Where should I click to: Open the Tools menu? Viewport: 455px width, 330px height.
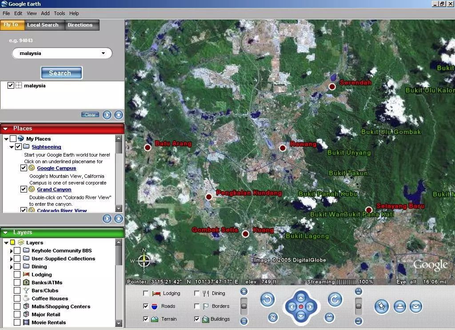pyautogui.click(x=59, y=13)
